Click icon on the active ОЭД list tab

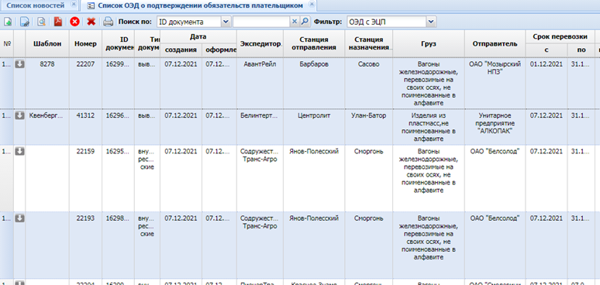pos(90,5)
